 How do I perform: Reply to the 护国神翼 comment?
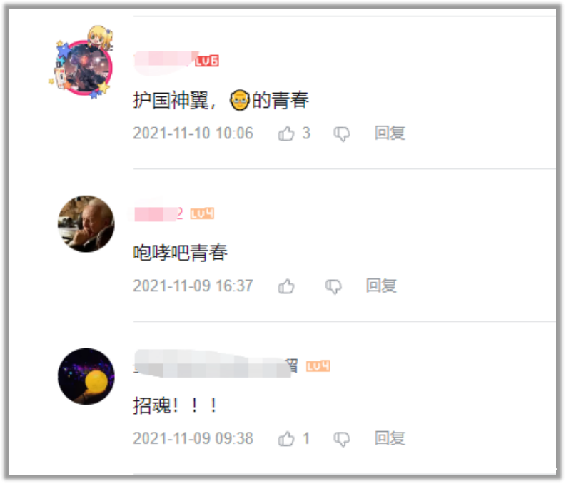point(390,133)
